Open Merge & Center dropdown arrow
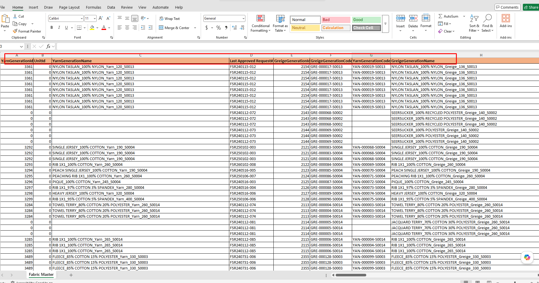 click(x=195, y=28)
